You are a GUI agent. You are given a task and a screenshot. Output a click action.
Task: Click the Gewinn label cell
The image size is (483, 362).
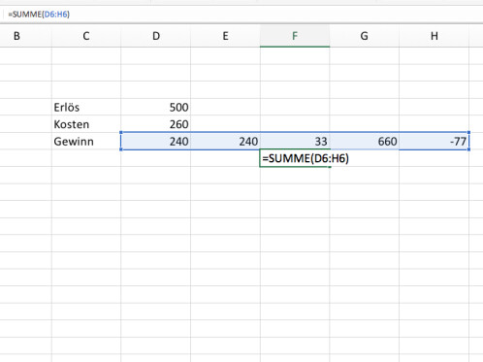(86, 142)
